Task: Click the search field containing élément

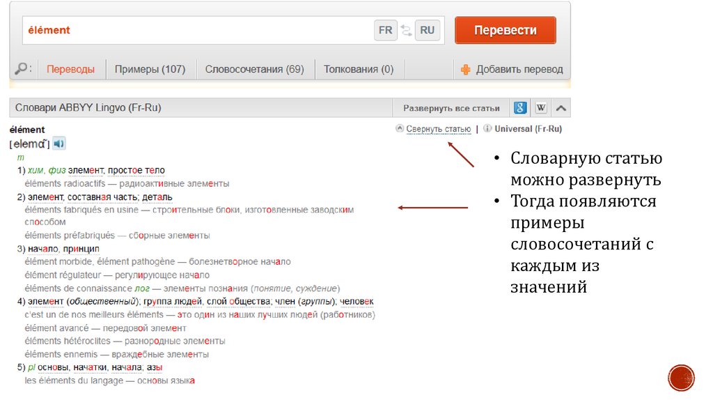Action: [x=195, y=31]
